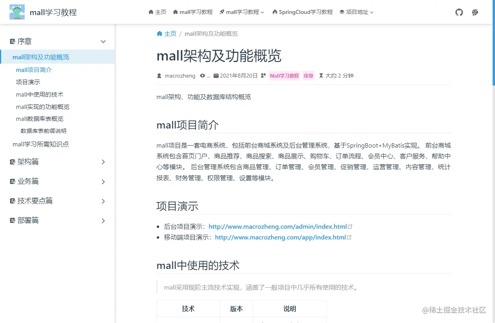Expand the 业务篇 sidebar section
The height and width of the screenshot is (323, 495).
tap(57, 181)
